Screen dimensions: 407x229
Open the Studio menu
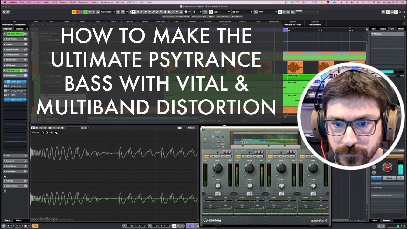coord(94,2)
